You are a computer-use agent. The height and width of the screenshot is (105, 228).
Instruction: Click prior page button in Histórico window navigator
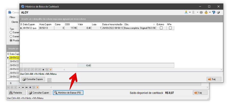[x=25, y=70]
